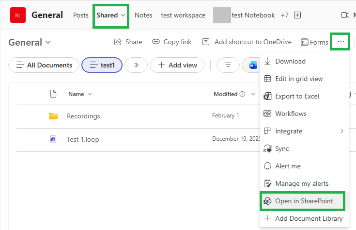The image size is (356, 230).
Task: Open the Modified column dropdown
Action: [253, 94]
